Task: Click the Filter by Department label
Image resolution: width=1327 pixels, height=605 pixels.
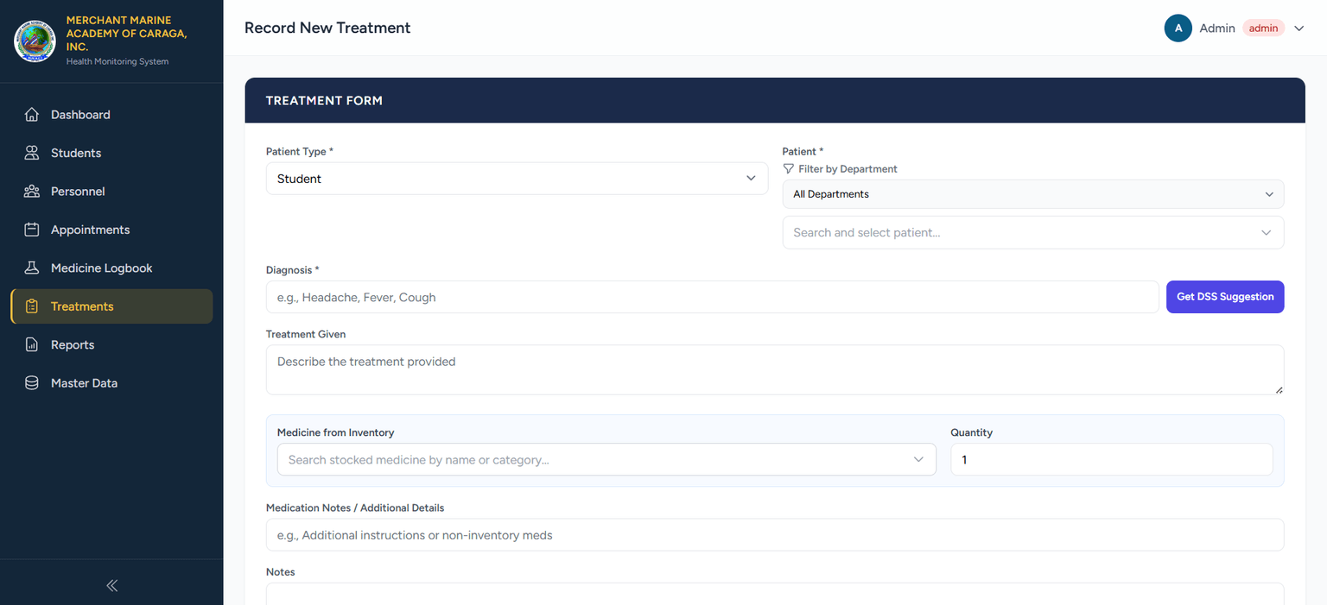Action: 848,169
